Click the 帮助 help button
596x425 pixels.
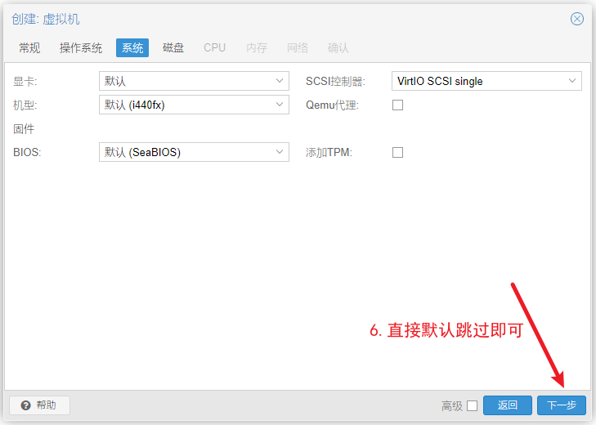point(39,405)
